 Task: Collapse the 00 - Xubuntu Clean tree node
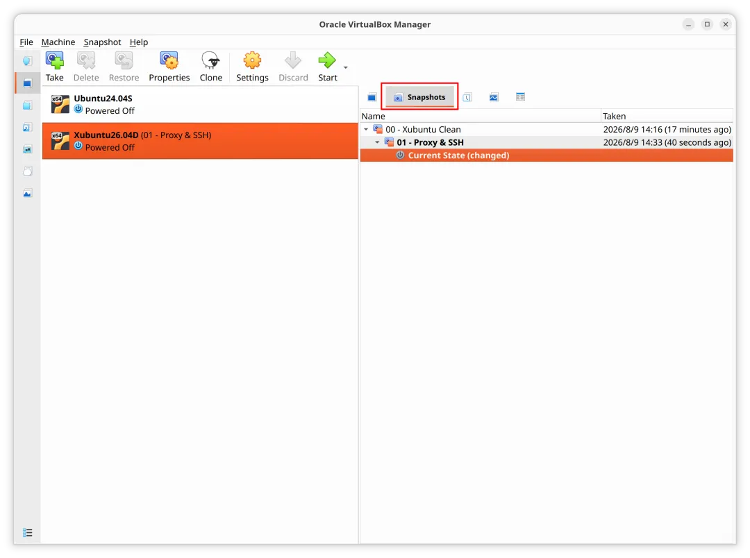click(366, 129)
